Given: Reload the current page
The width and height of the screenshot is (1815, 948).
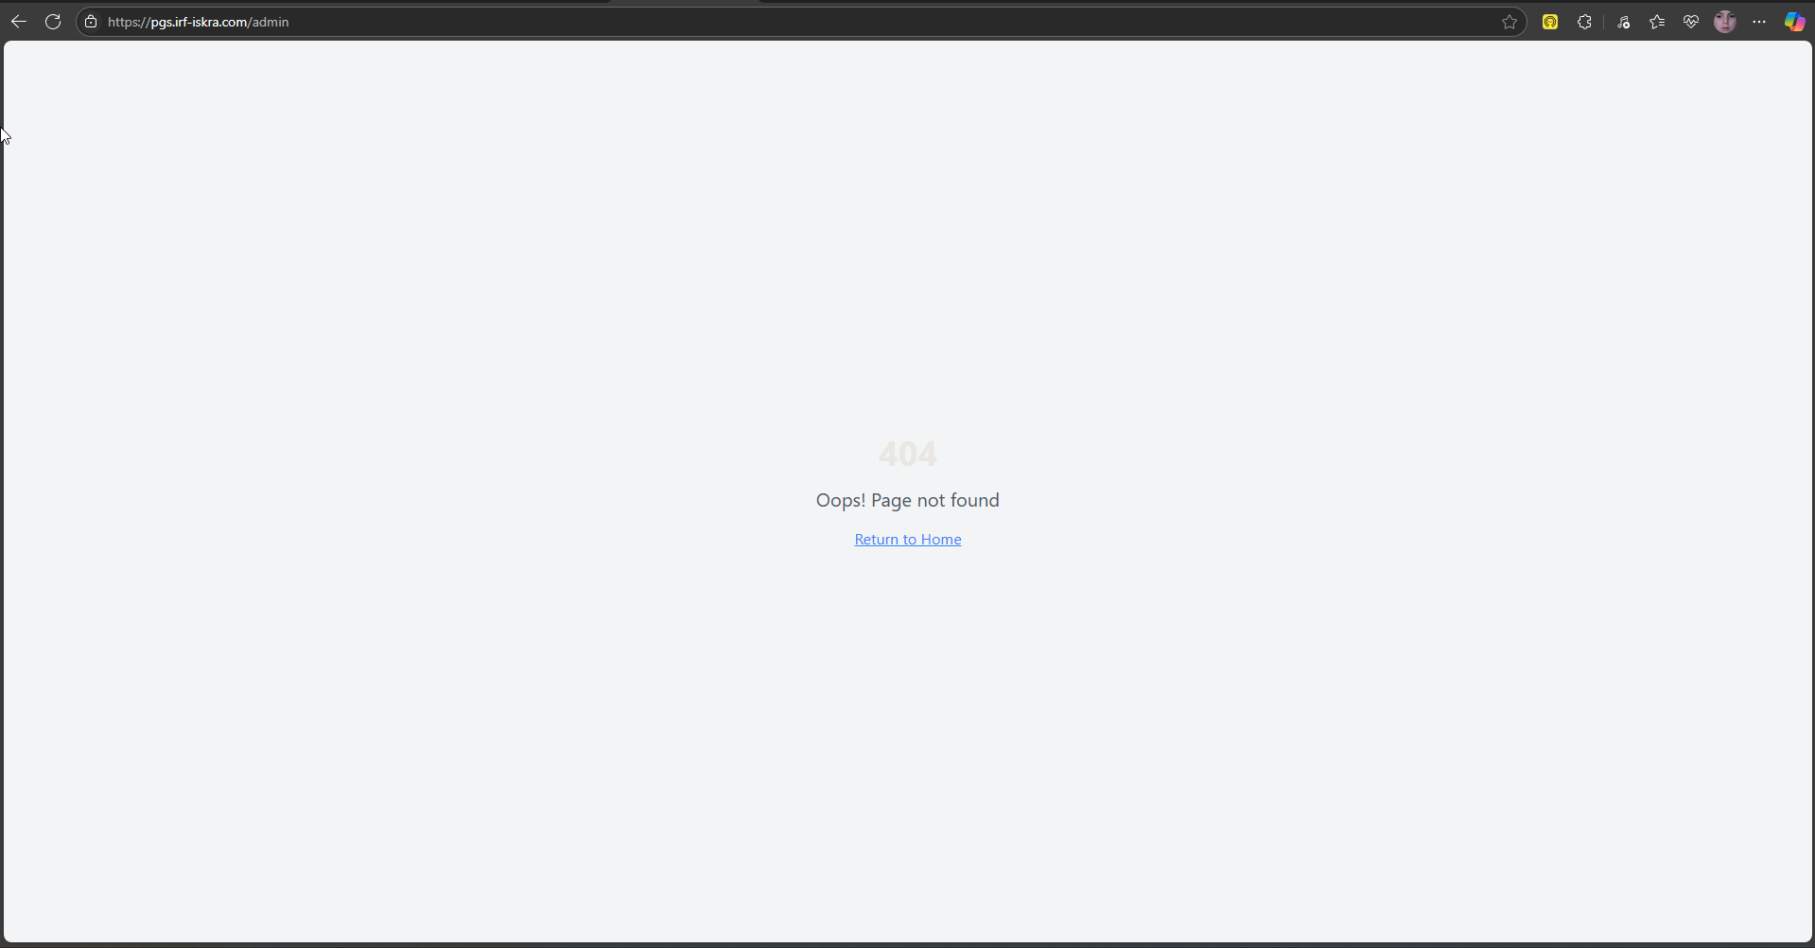Looking at the screenshot, I should pos(53,22).
